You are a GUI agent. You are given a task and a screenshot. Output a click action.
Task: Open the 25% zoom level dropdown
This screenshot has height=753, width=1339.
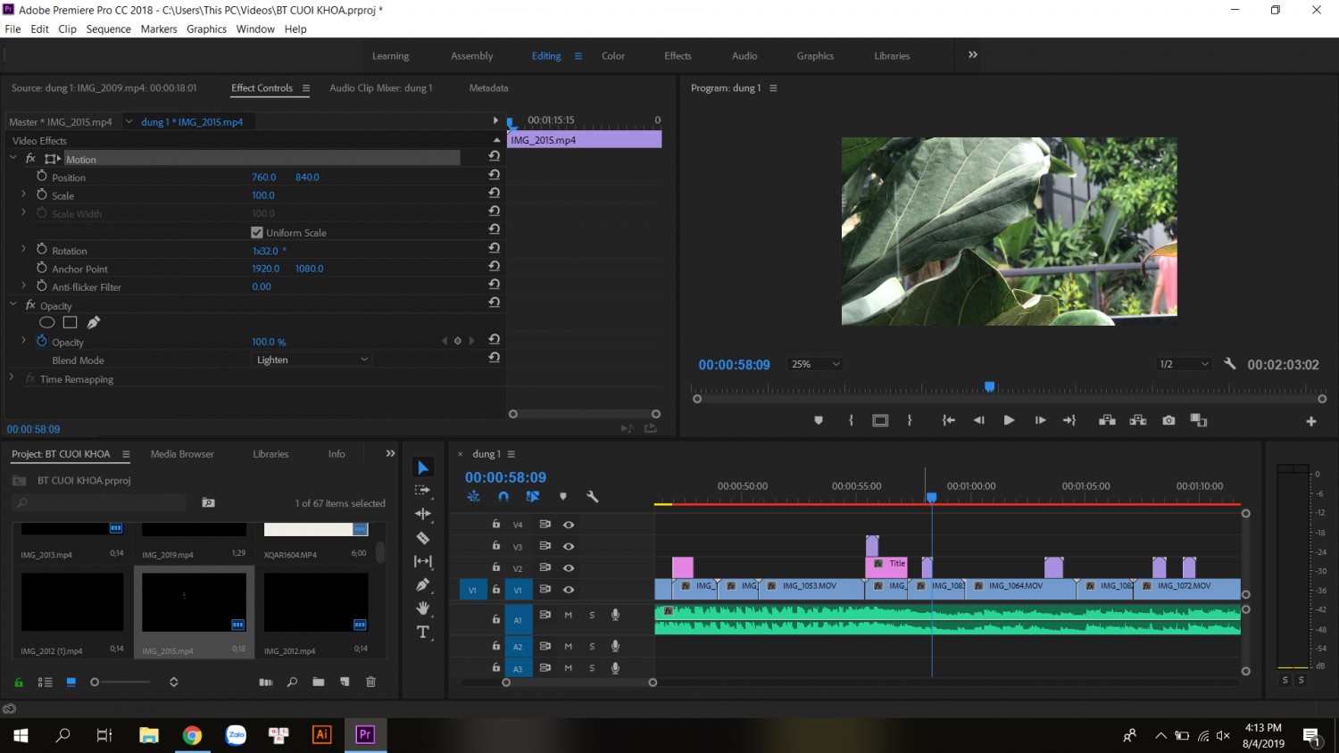pyautogui.click(x=815, y=364)
